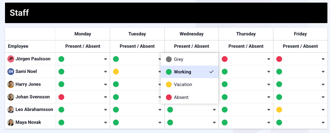Open Harry Jones's Thursday status dropdown
This screenshot has height=133, width=330.
(269, 84)
